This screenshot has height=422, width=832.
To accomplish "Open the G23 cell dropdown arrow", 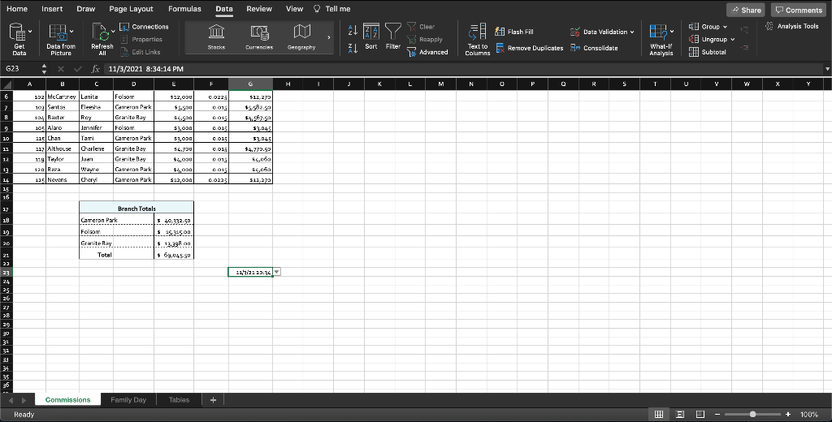I will pos(277,272).
